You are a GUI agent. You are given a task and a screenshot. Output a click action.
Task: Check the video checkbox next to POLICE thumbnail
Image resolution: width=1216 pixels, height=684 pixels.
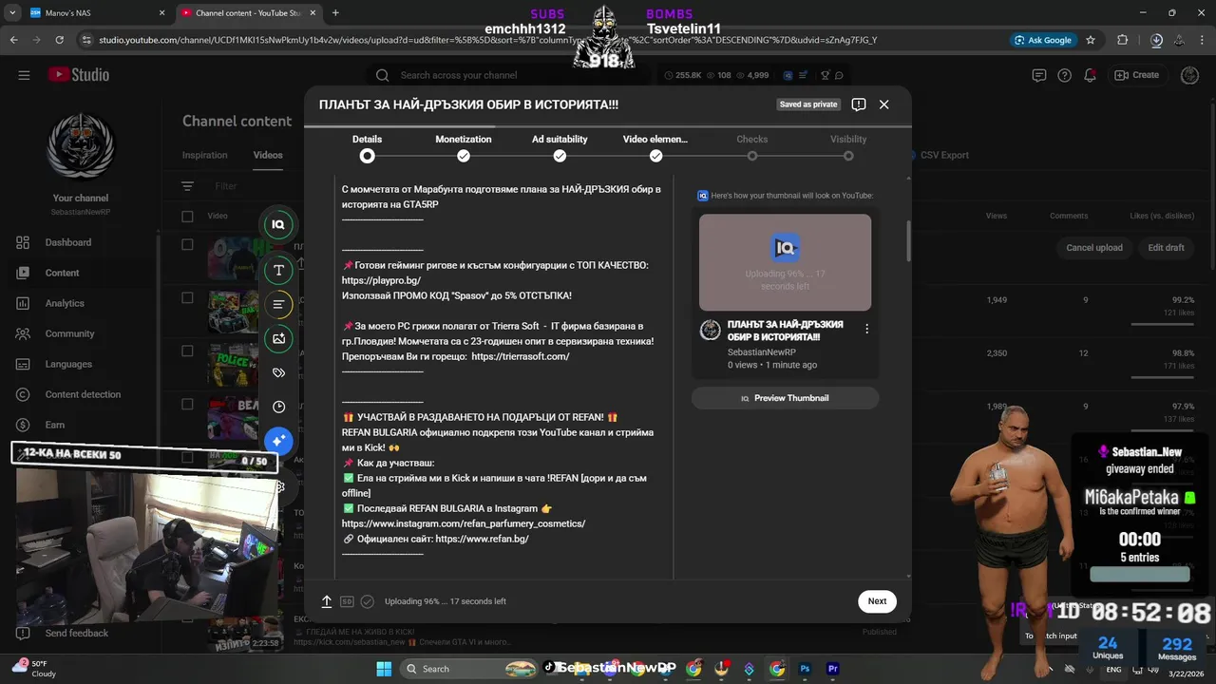[187, 351]
